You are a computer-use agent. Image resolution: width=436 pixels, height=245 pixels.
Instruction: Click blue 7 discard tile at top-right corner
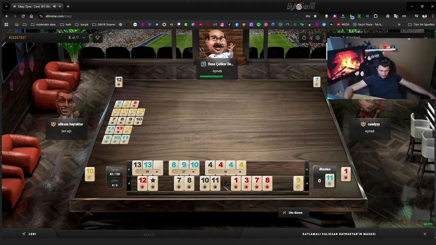tap(317, 82)
